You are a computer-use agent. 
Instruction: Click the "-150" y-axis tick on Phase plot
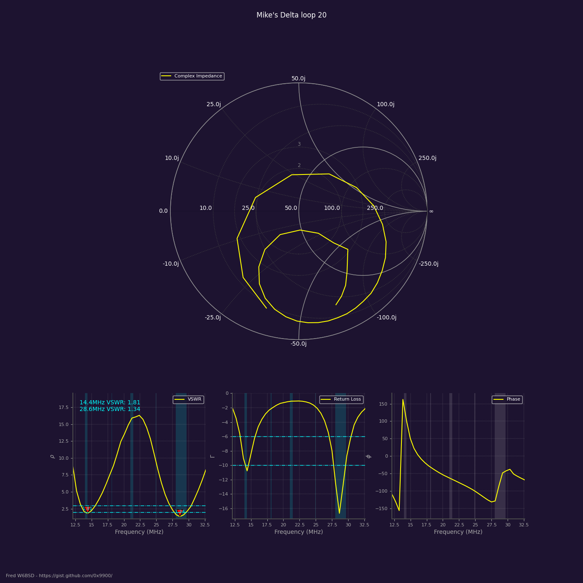pyautogui.click(x=382, y=509)
